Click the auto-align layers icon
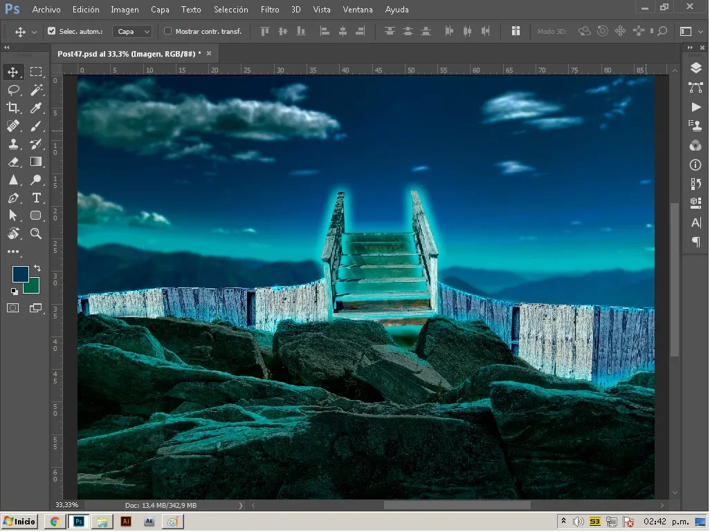Screen dimensions: 710x532 point(516,31)
